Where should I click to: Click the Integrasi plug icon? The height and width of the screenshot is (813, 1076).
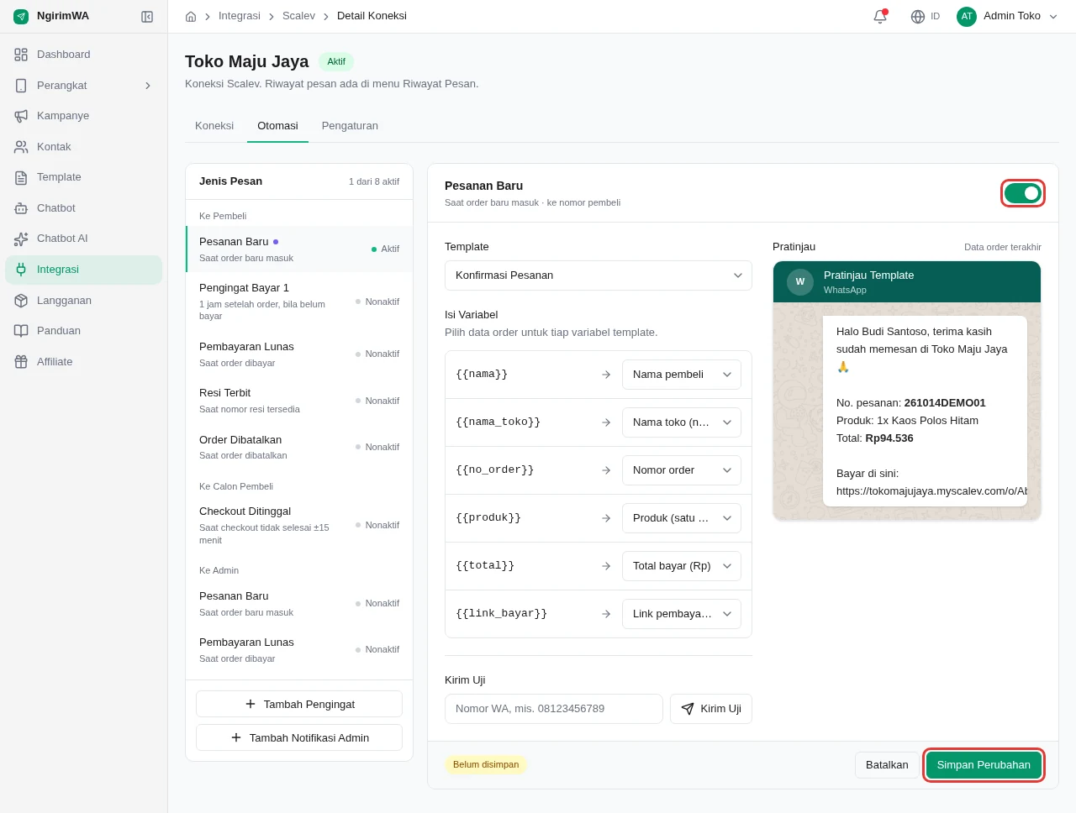click(x=21, y=270)
